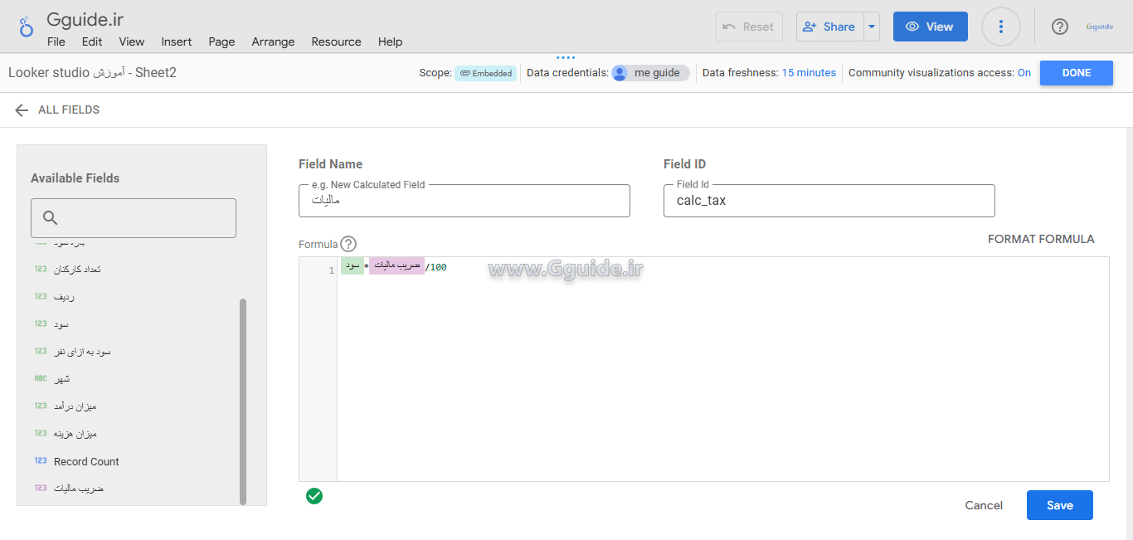Click the Formula help question mark icon

click(x=348, y=244)
